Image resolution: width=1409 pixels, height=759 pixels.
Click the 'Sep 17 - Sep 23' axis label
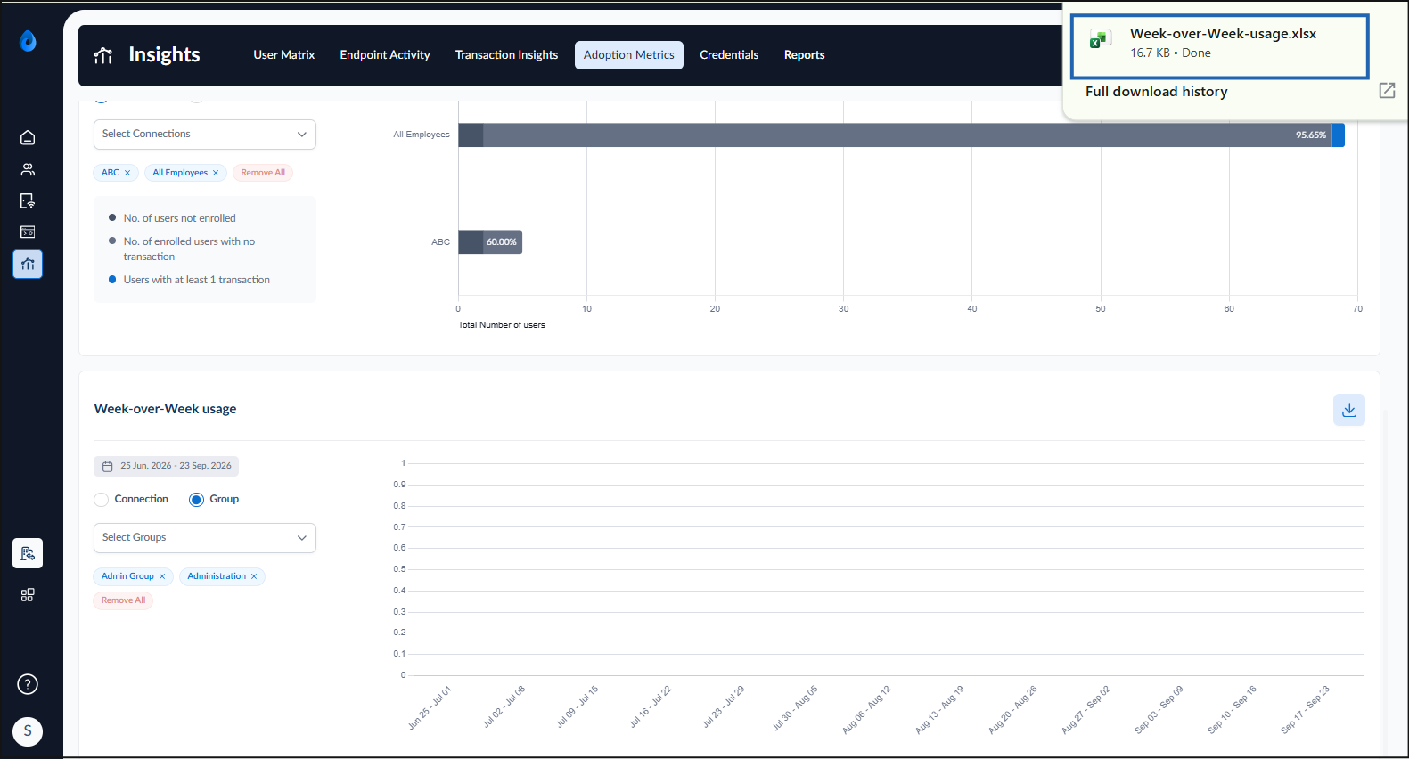click(x=1305, y=709)
